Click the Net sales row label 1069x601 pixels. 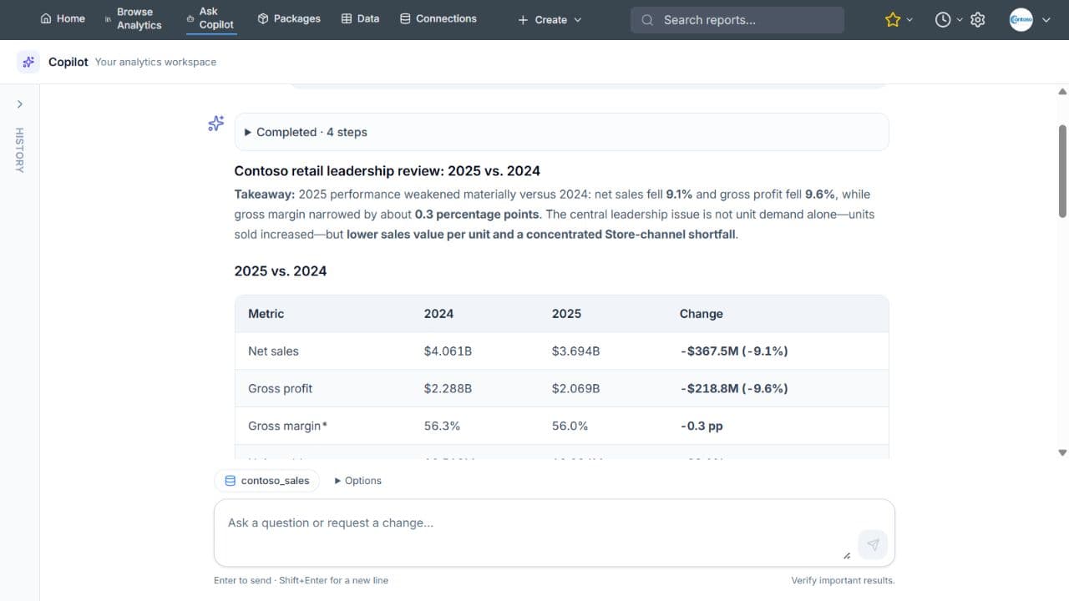pyautogui.click(x=273, y=351)
